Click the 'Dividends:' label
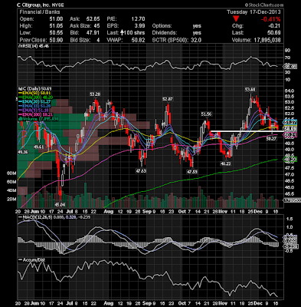The image size is (301, 307). 165,33
